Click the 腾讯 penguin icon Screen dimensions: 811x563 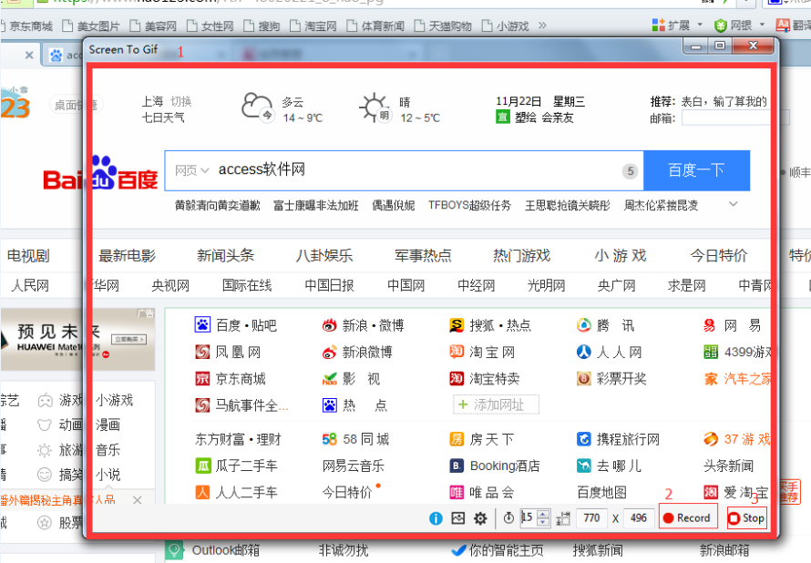583,324
